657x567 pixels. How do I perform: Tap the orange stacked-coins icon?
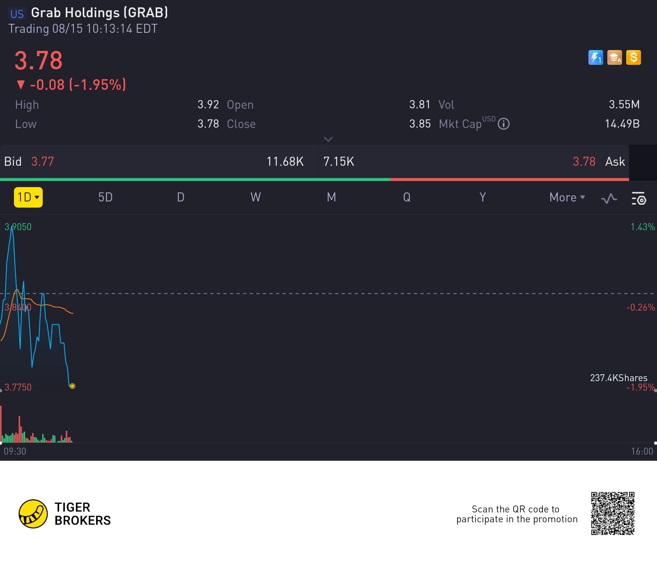(615, 57)
